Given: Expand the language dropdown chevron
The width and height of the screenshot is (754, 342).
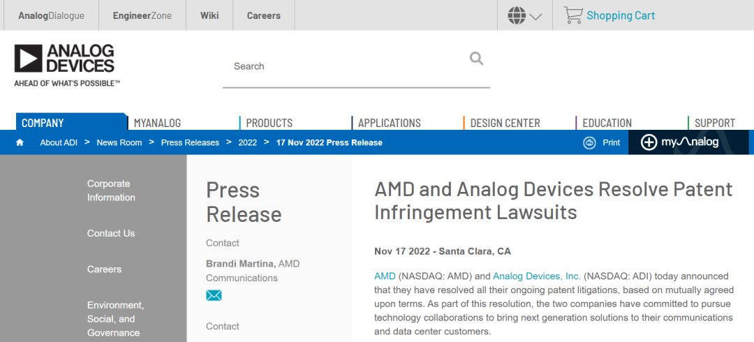Looking at the screenshot, I should pos(535,17).
